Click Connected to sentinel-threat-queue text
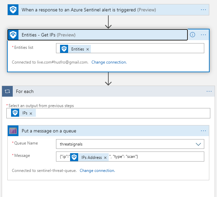217x197 pixels. click(x=44, y=171)
